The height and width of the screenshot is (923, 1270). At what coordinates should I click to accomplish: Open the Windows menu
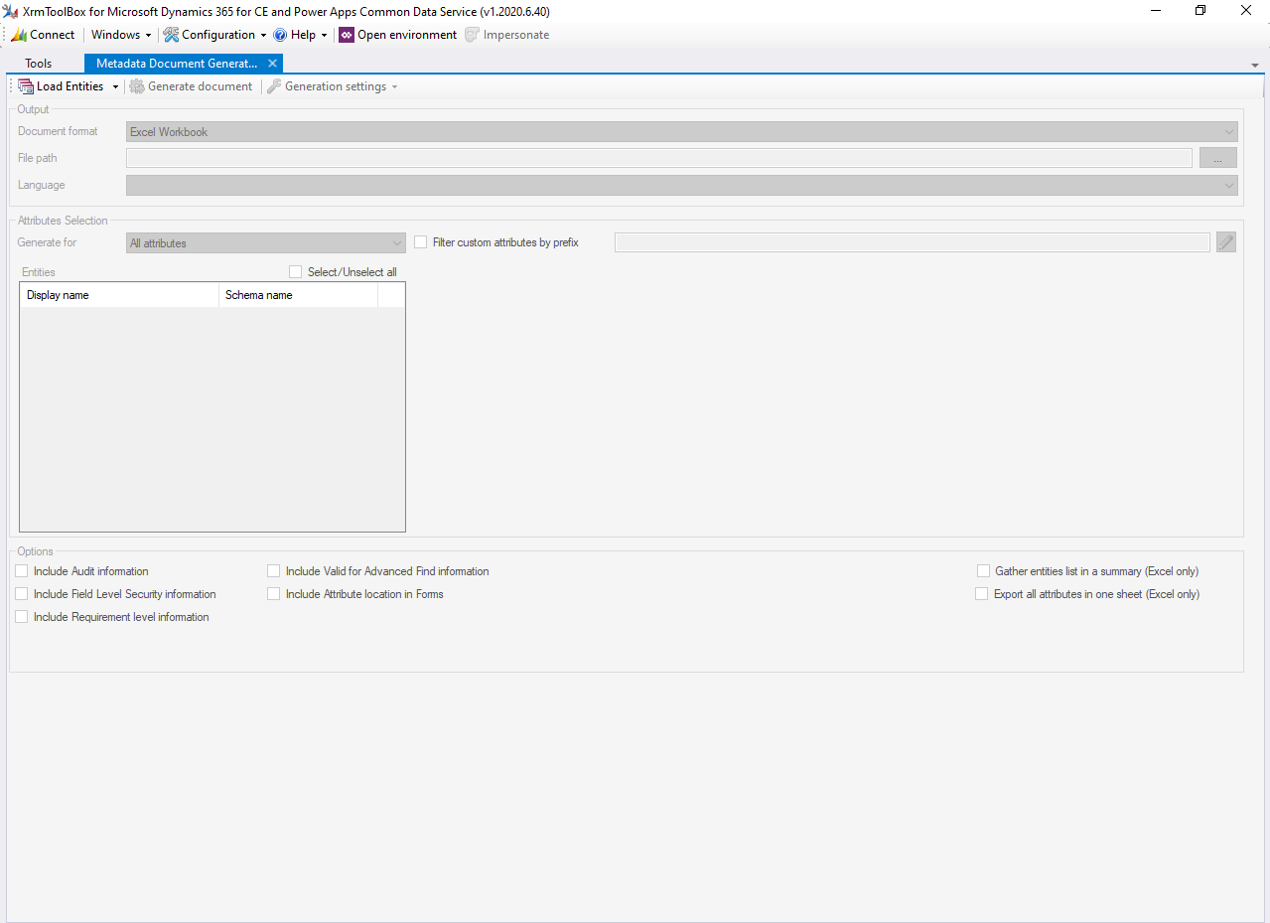tap(121, 35)
